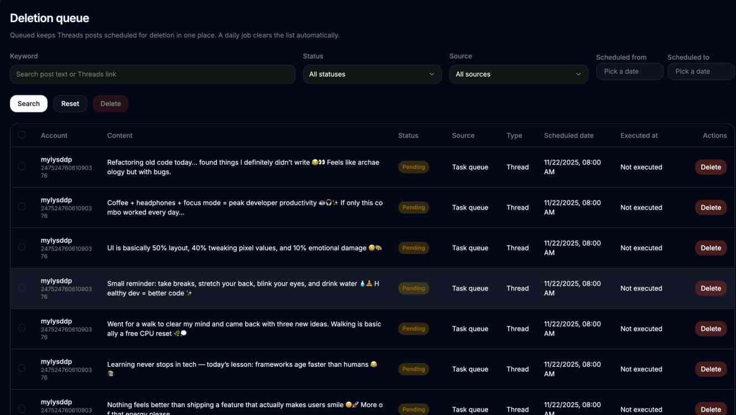The width and height of the screenshot is (736, 415).
Task: Click the Reset button
Action: [x=70, y=103]
